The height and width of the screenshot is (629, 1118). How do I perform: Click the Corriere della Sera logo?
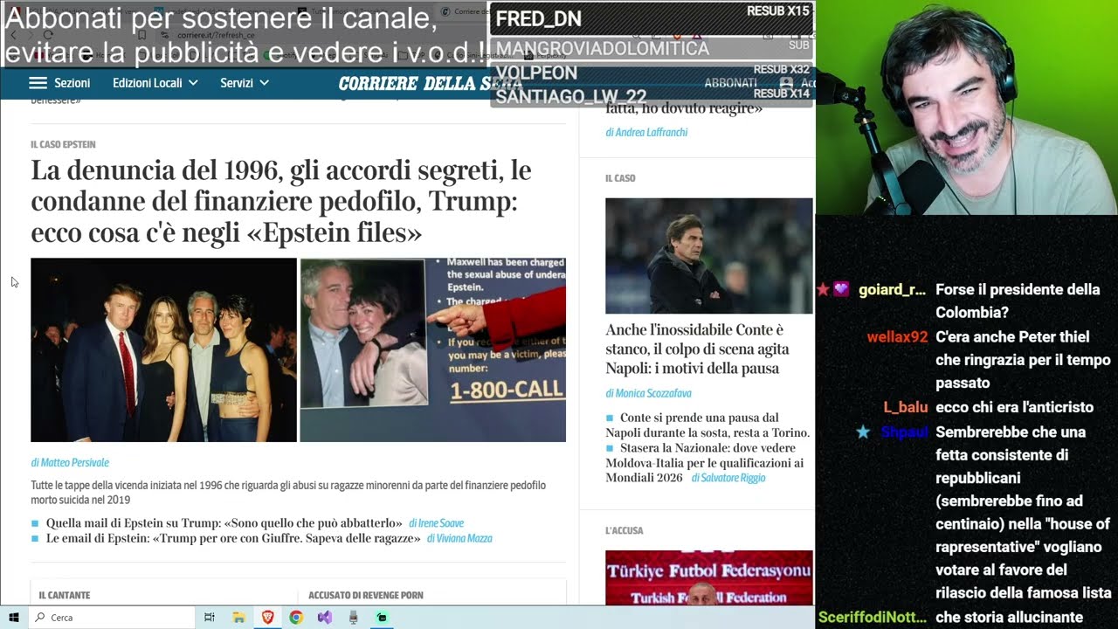(430, 84)
